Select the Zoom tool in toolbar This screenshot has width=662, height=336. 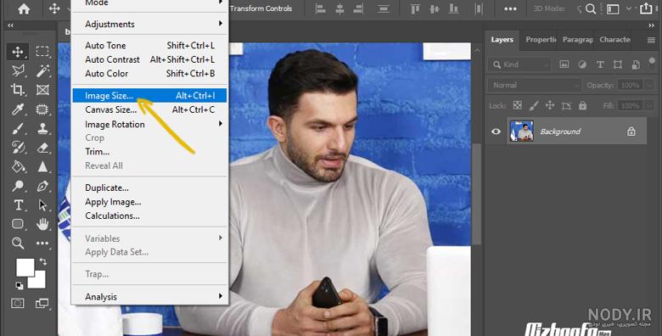[x=18, y=243]
